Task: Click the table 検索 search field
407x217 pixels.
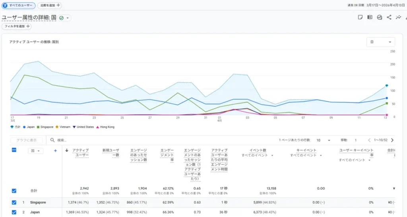Action: coord(119,140)
